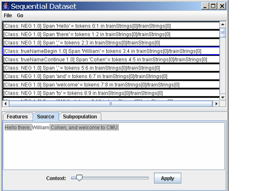Click the Java icon in title bar
254x191 pixels.
point(5,6)
